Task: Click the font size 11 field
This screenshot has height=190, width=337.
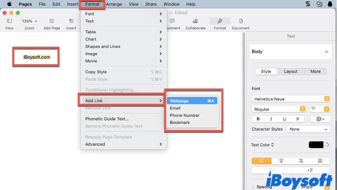Action: 316,109
